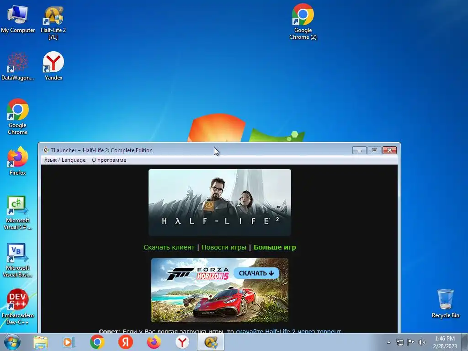The image size is (468, 351).
Task: Close the 7Launcher window
Action: 389,150
